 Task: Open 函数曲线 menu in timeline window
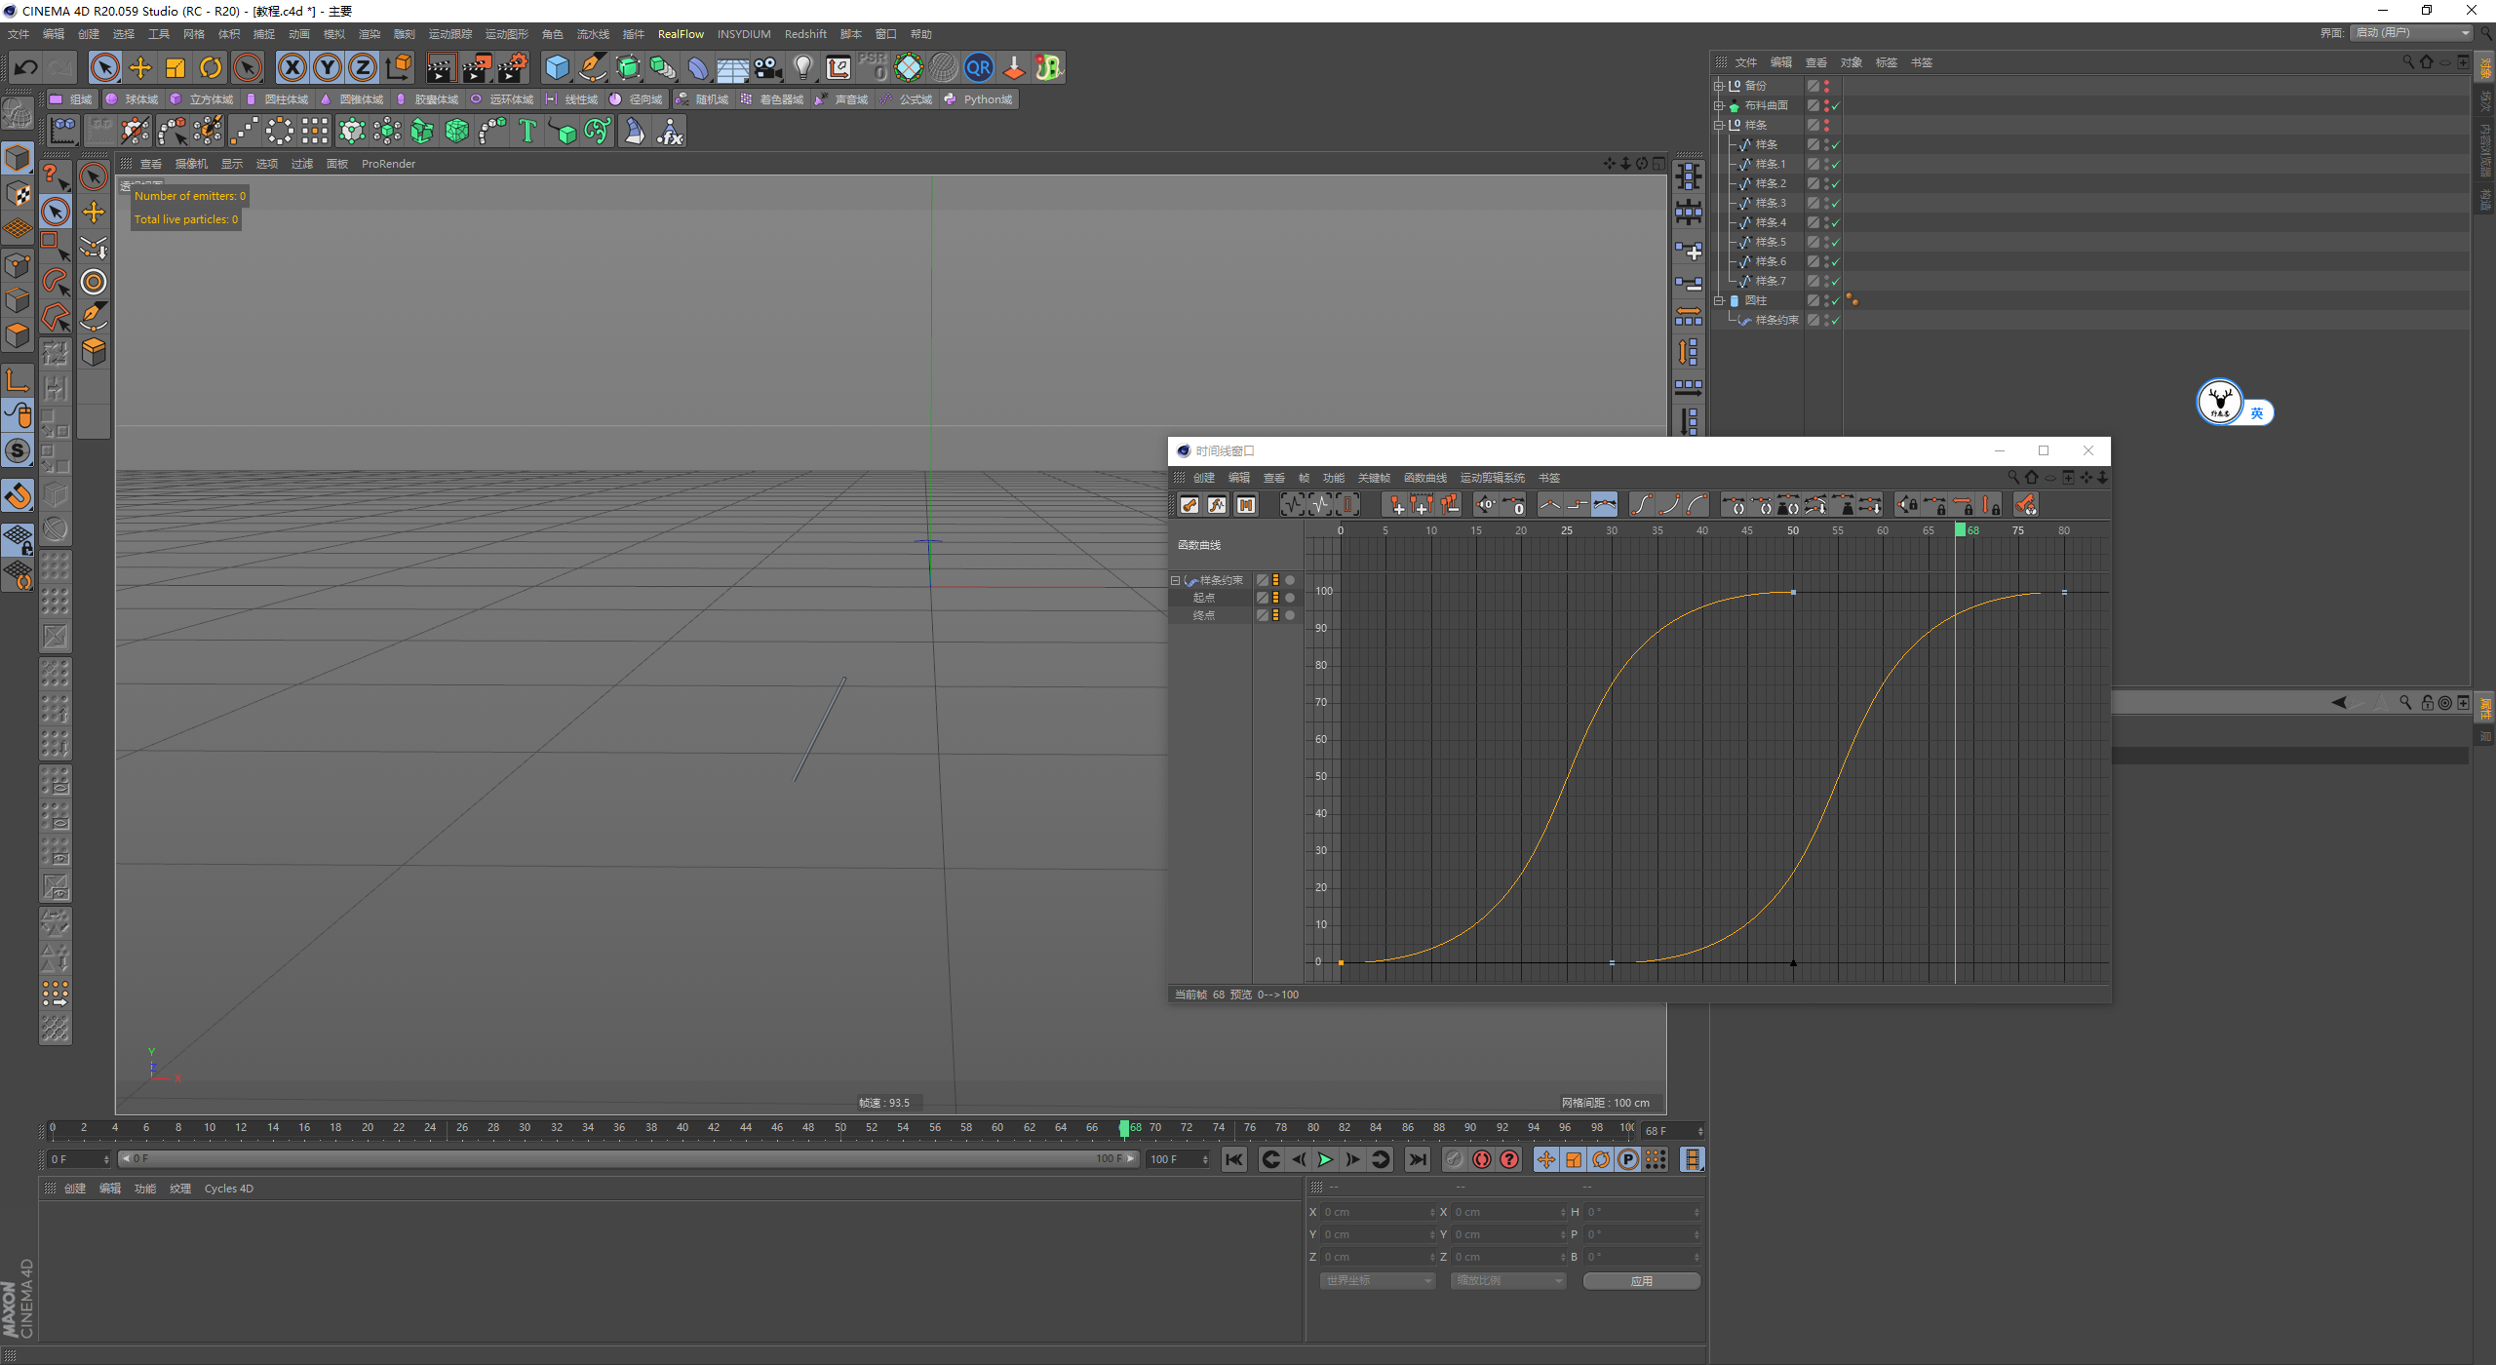tap(1424, 478)
